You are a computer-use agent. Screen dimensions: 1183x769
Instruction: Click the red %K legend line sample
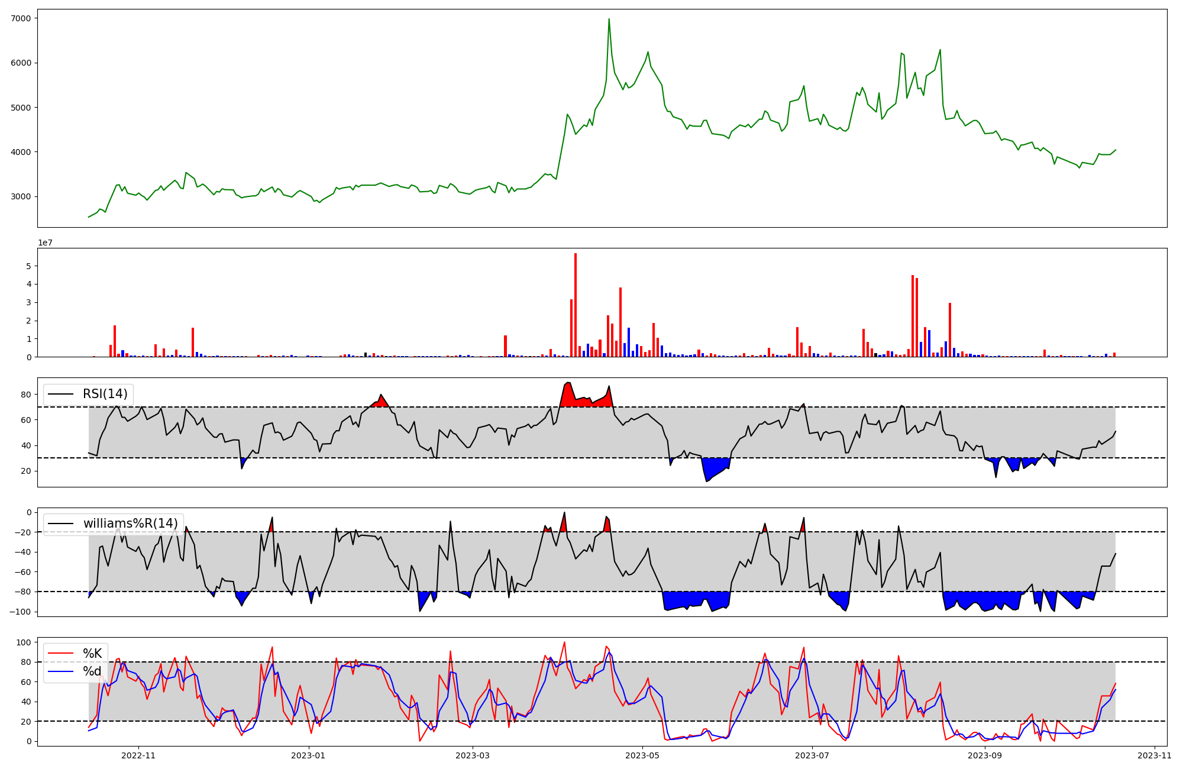(60, 654)
